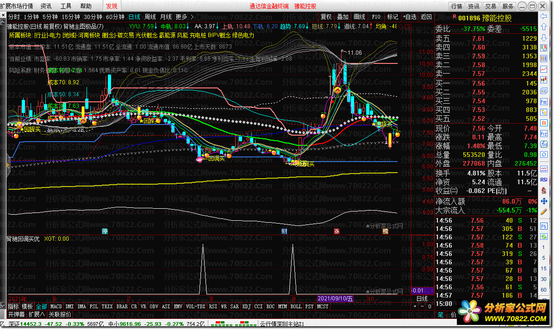Click the down arrow icon in right sidebar
The image size is (555, 330).
[x=544, y=37]
